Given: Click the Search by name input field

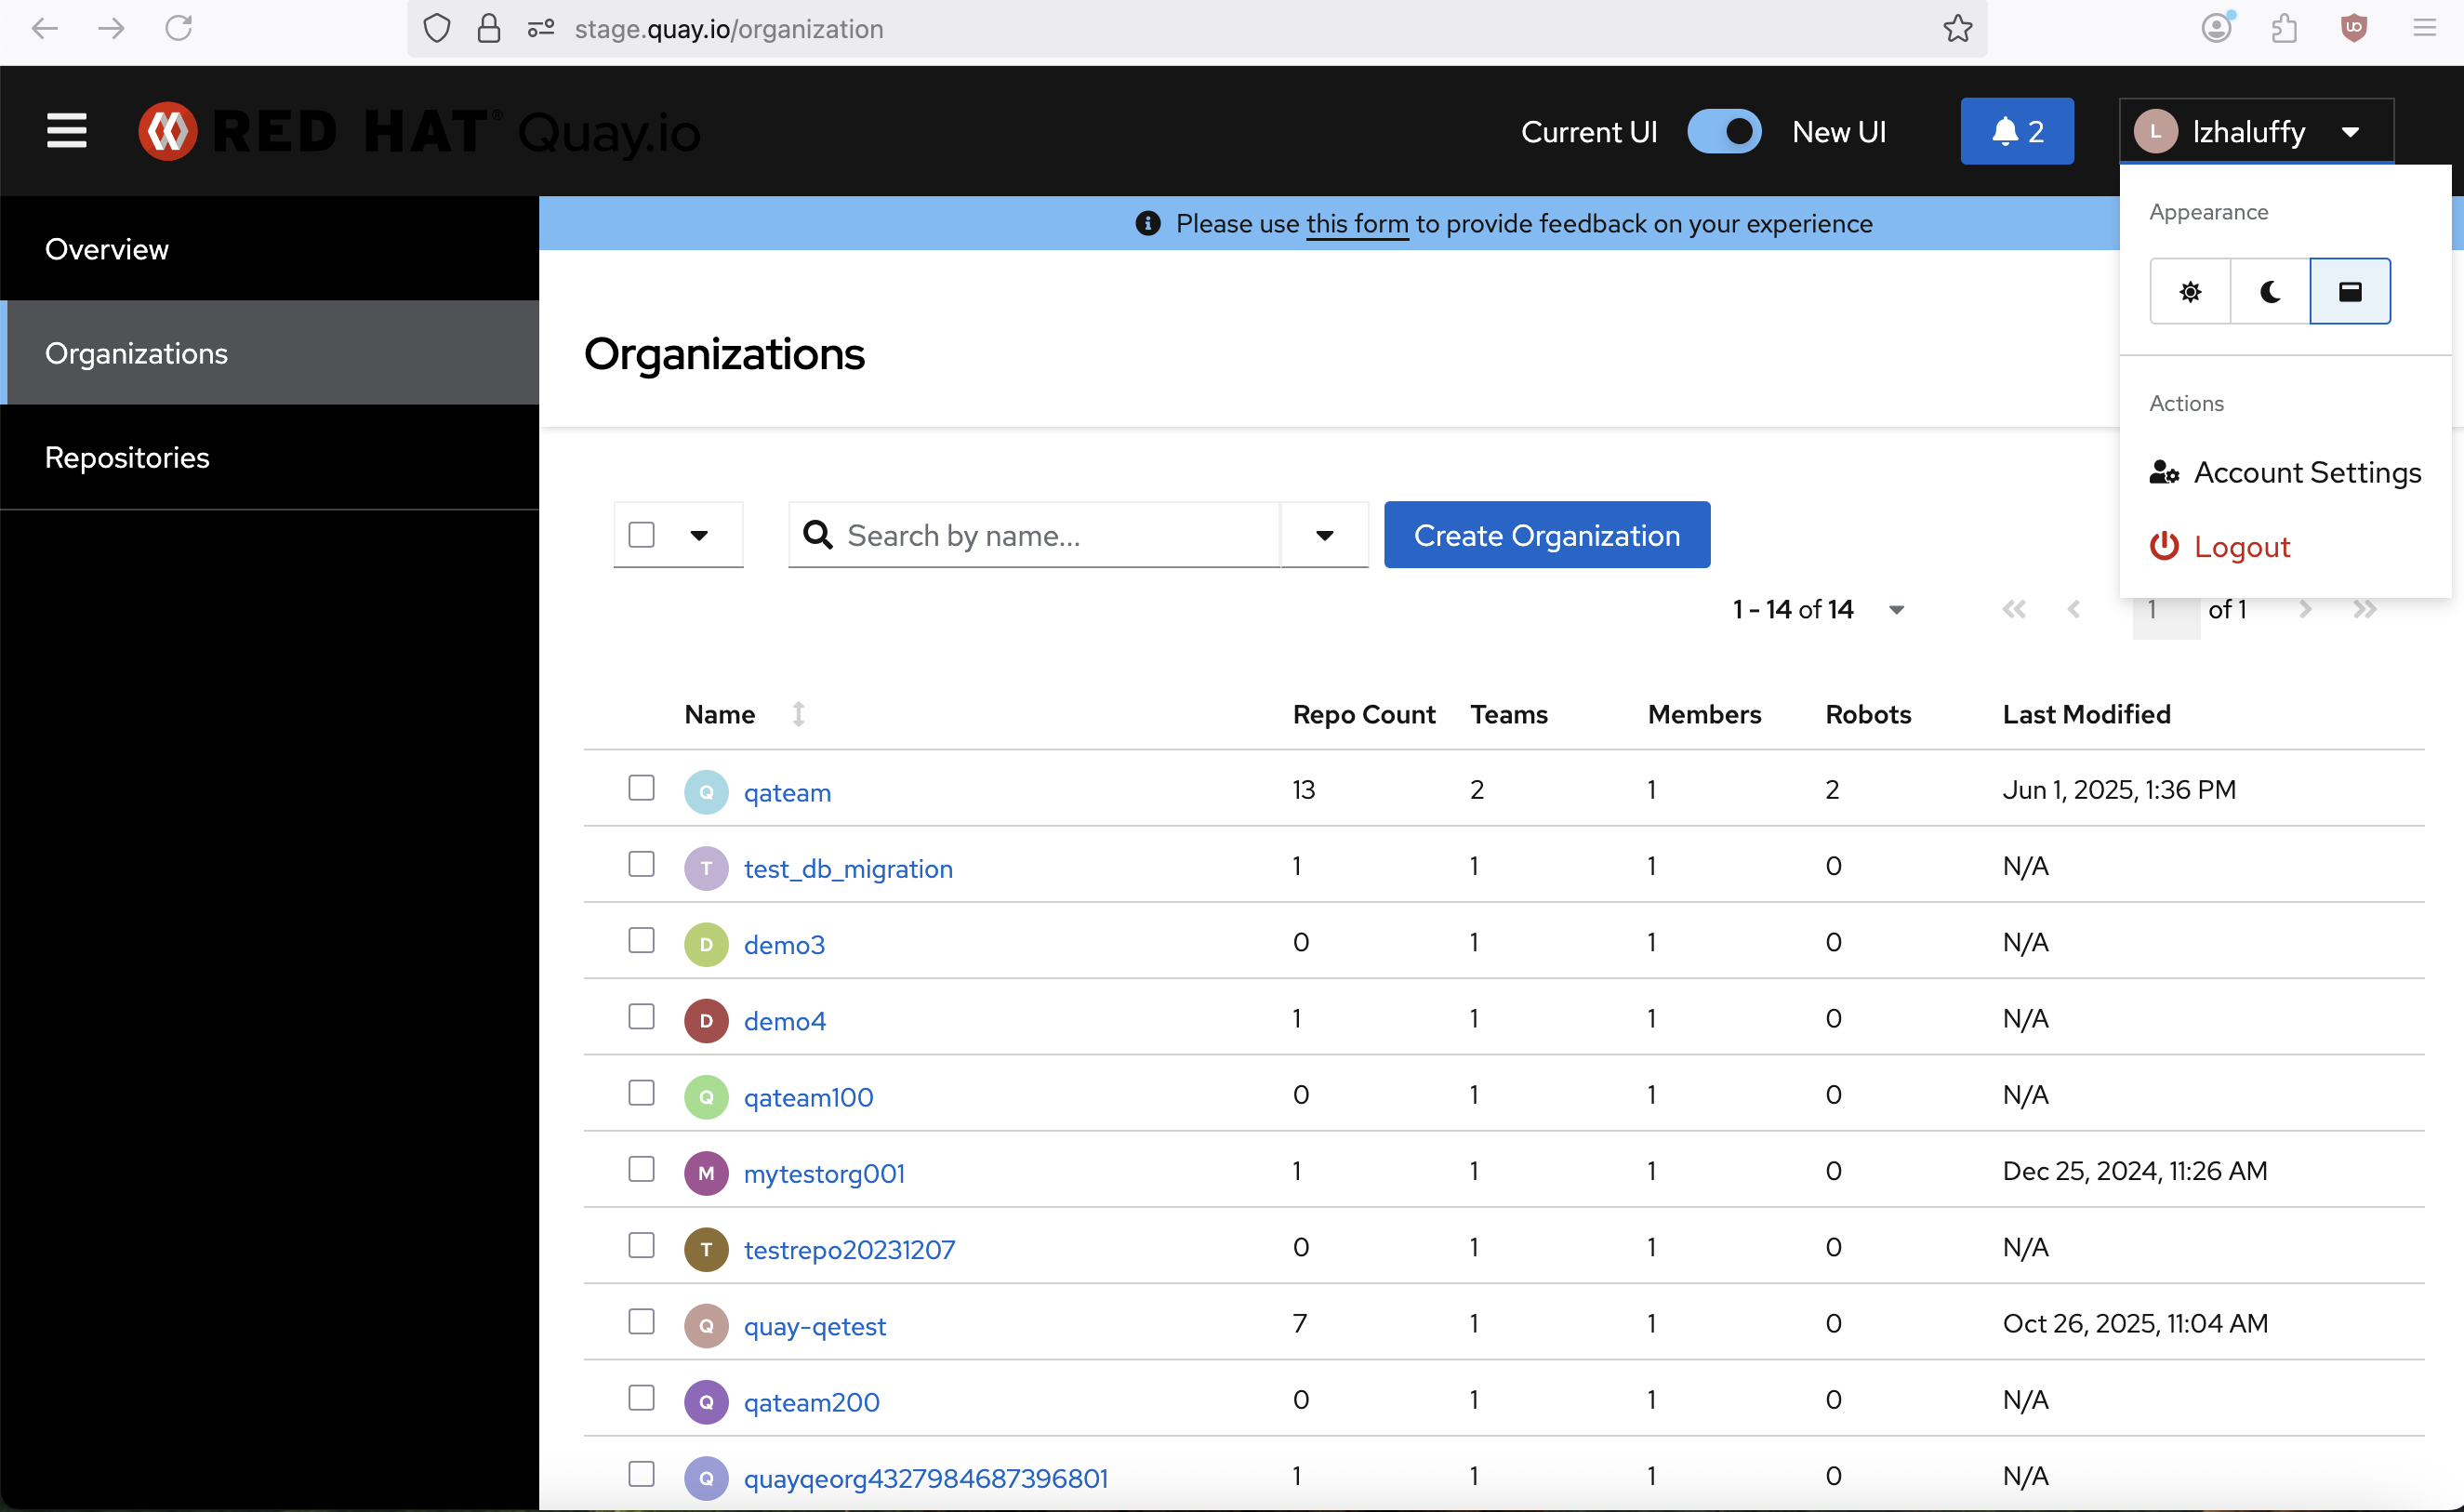Looking at the screenshot, I should pyautogui.click(x=1050, y=535).
